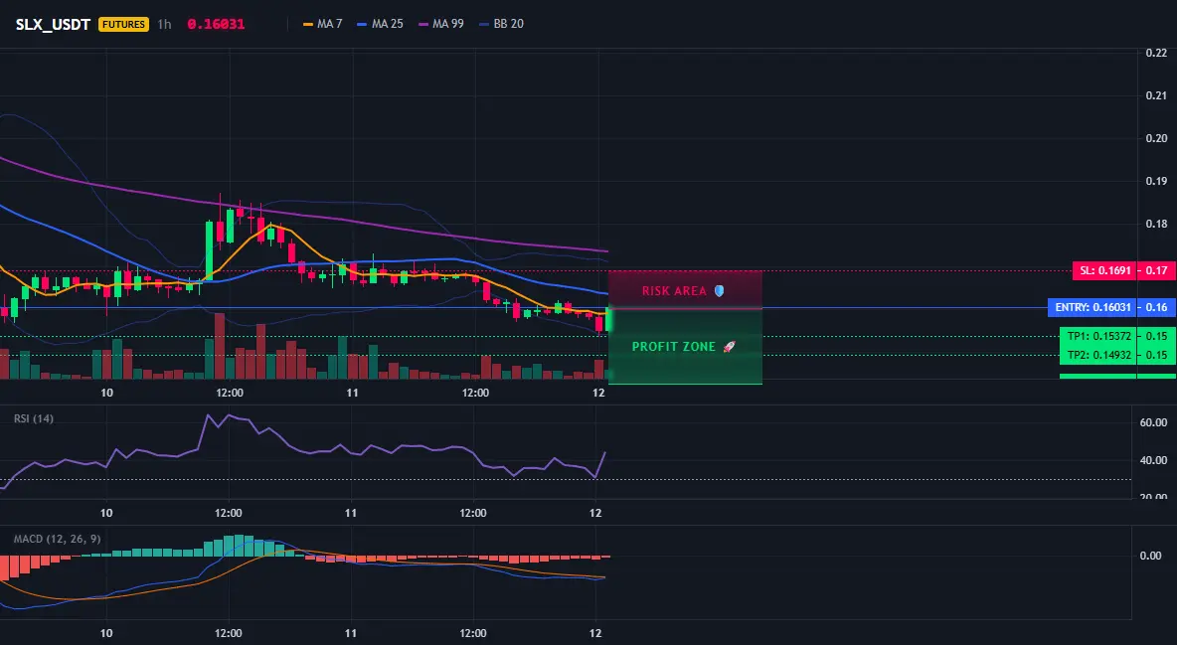Click the 0.18 price axis label
Screen dimensions: 1177x645
click(1156, 224)
